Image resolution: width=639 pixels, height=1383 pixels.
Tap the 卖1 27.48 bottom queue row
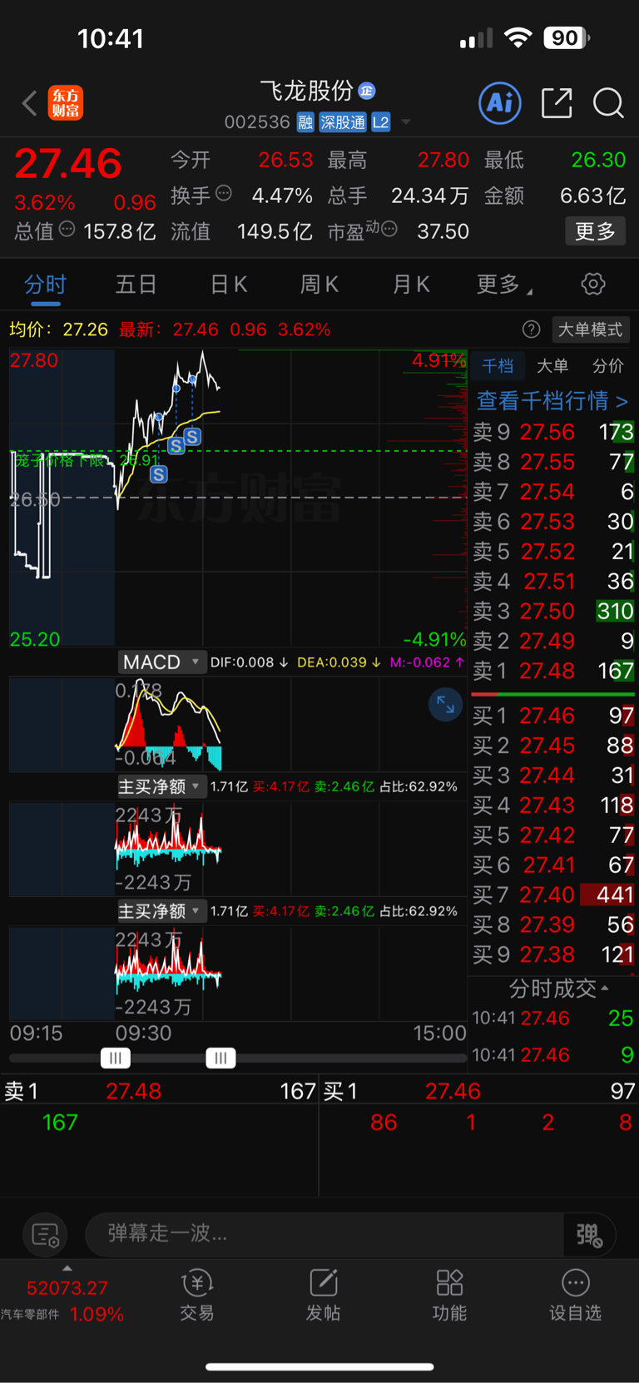point(160,1091)
